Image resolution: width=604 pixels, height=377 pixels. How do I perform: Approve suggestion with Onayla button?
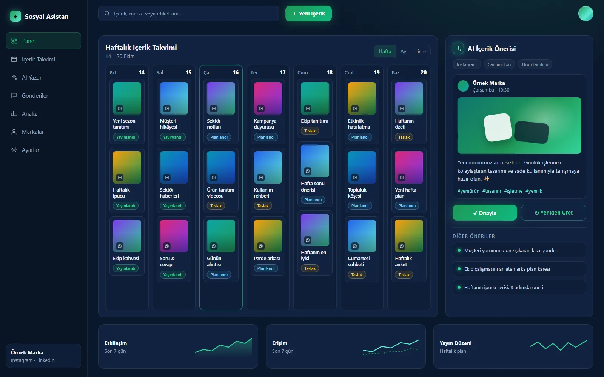(x=485, y=213)
